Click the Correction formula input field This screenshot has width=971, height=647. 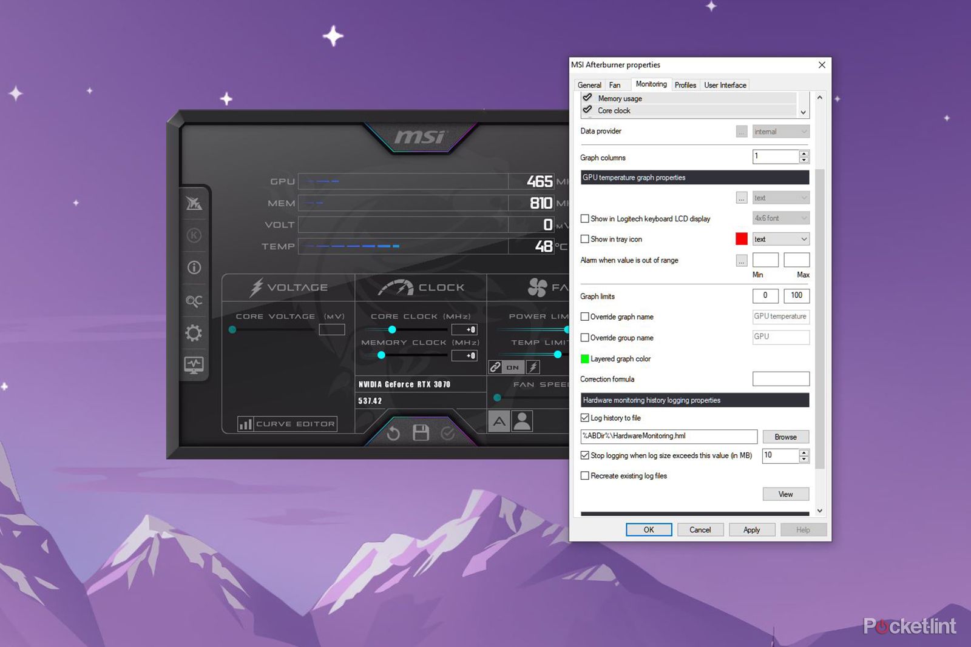(781, 379)
